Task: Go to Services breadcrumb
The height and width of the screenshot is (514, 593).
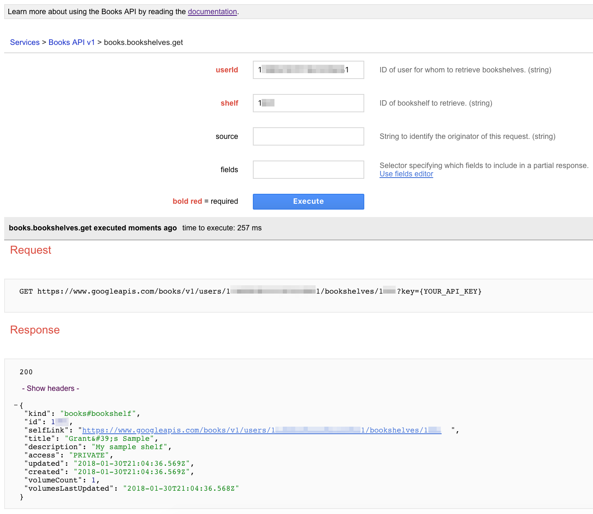Action: pos(25,42)
